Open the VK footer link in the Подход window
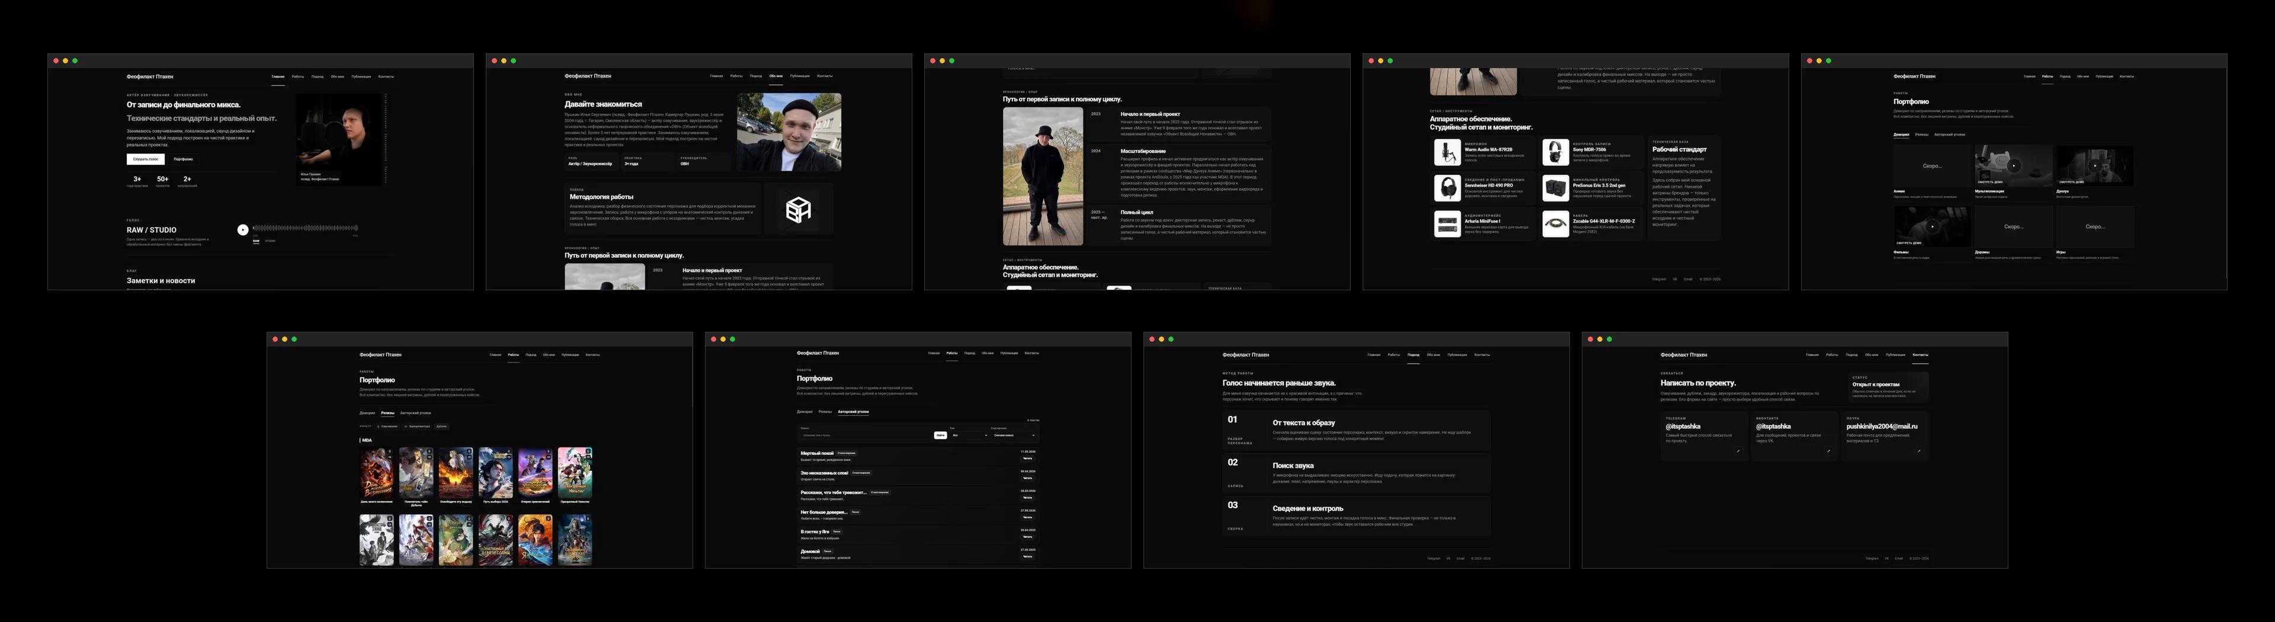 [x=1449, y=559]
